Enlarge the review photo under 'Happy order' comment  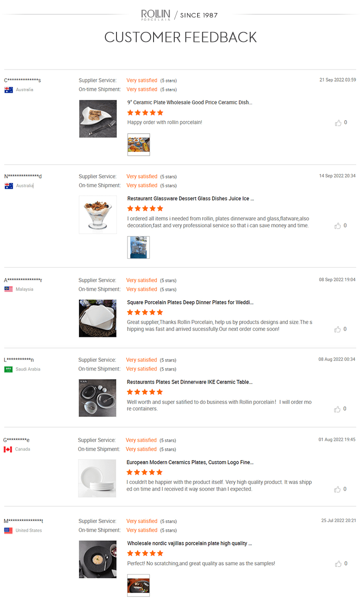(139, 145)
